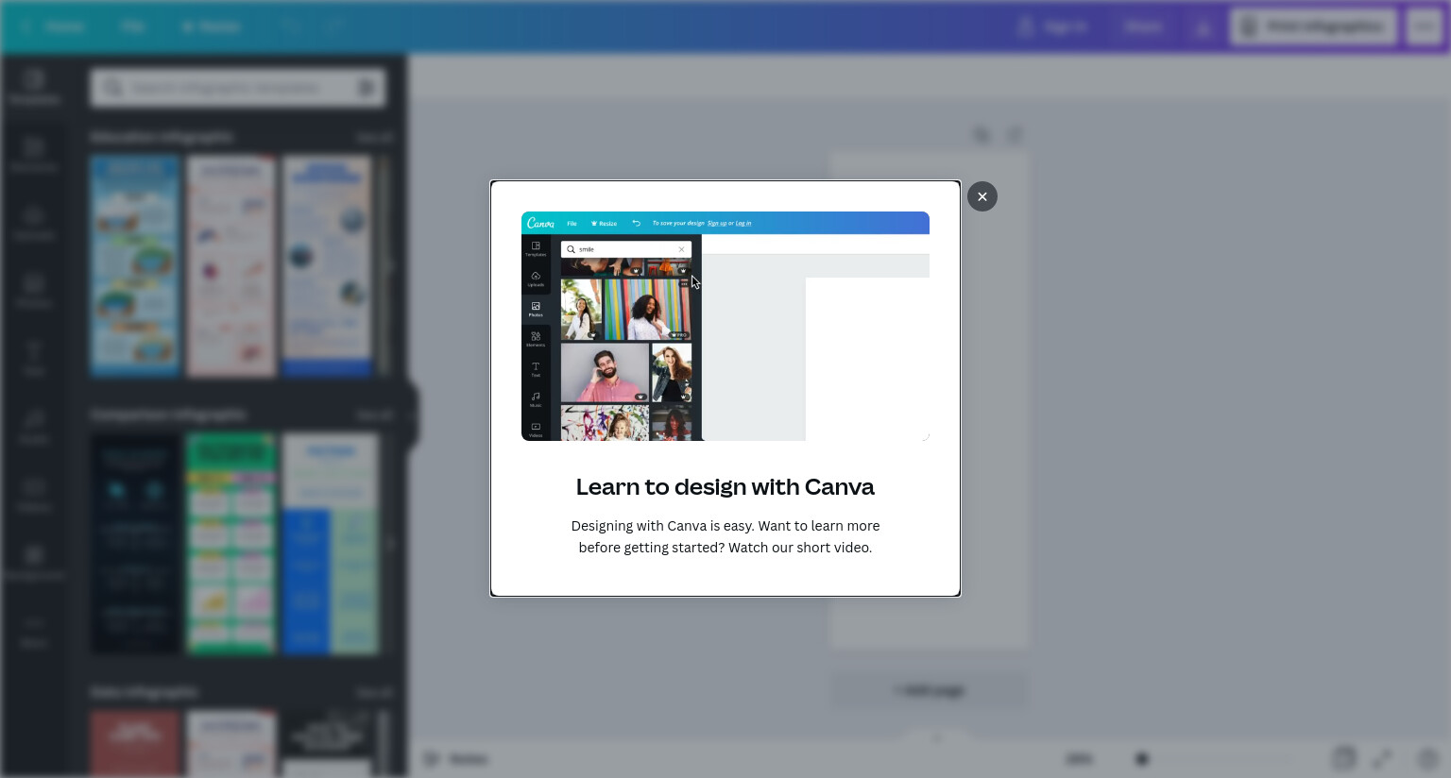Select the green Comparison Infographic template
This screenshot has width=1451, height=778.
pyautogui.click(x=231, y=544)
